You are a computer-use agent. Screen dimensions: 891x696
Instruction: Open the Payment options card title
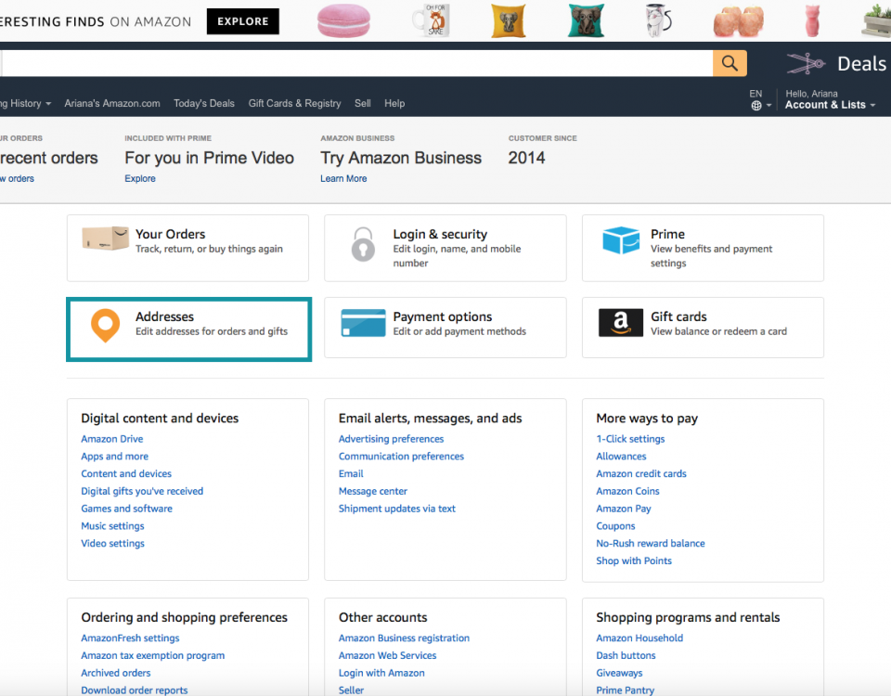click(443, 316)
